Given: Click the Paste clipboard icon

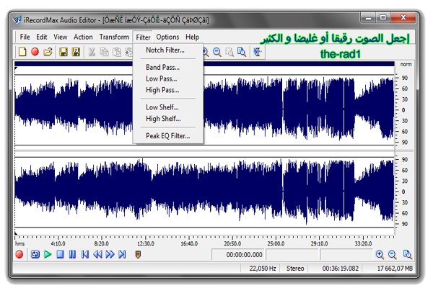Looking at the screenshot, I should point(117,52).
